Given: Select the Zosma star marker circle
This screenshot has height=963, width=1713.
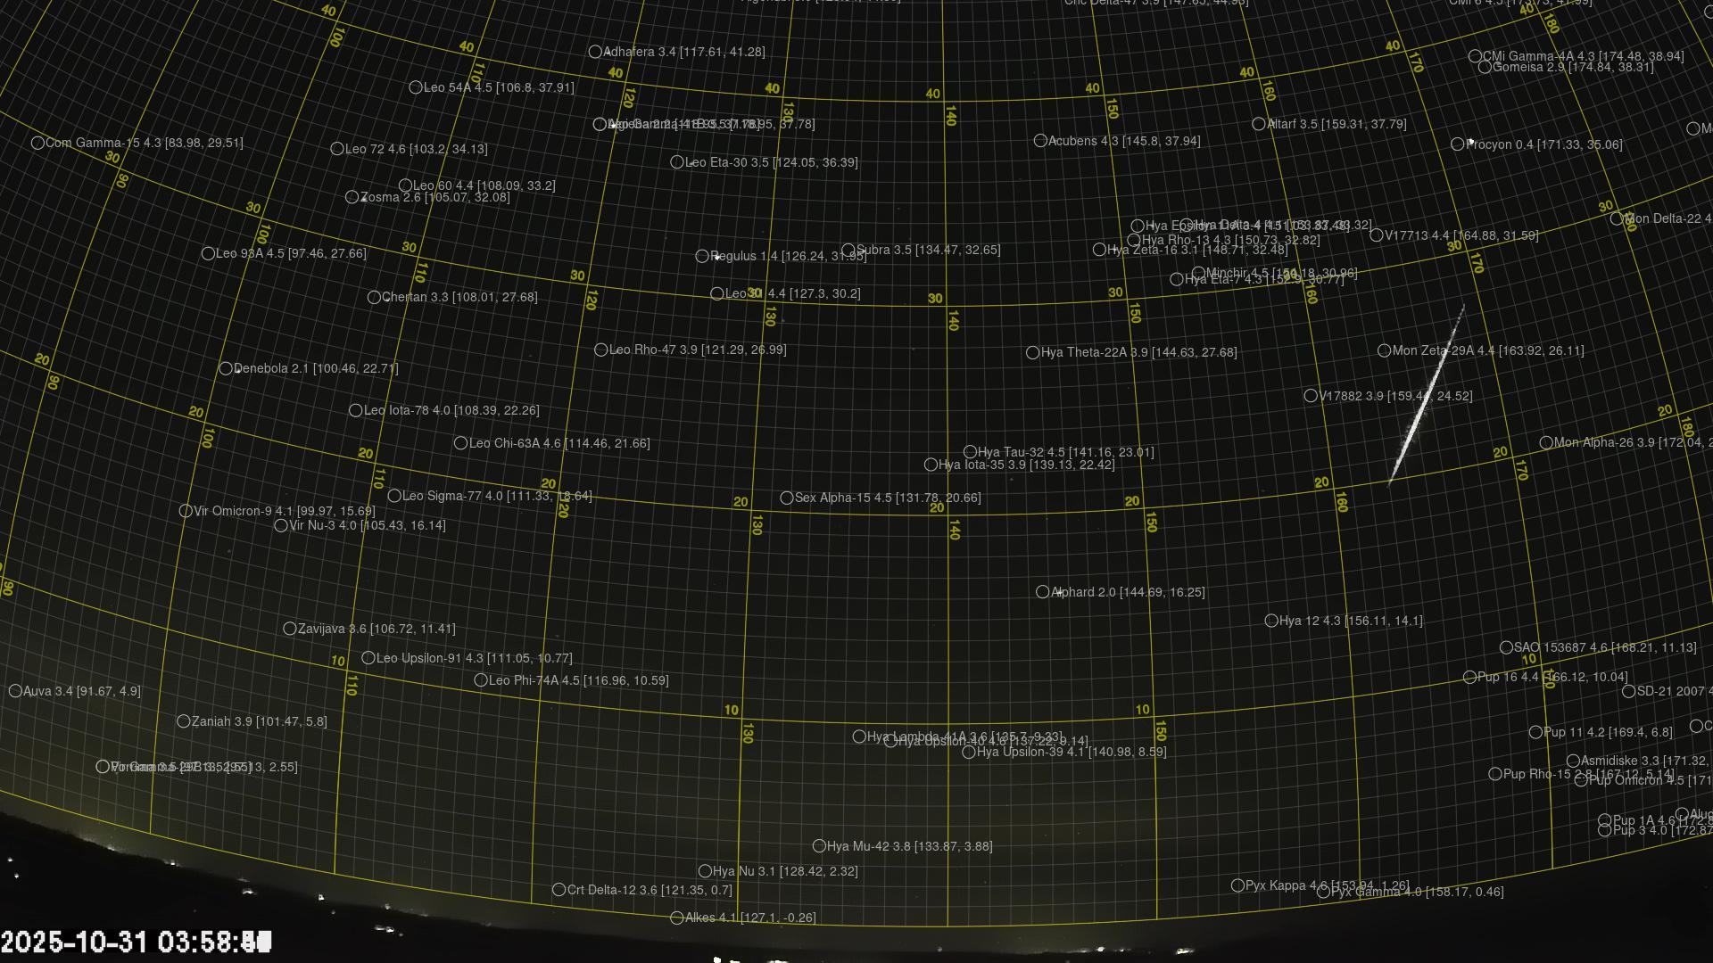Looking at the screenshot, I should (x=352, y=197).
